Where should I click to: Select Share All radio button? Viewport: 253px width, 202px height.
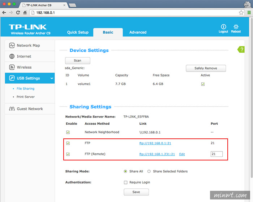click(x=125, y=171)
